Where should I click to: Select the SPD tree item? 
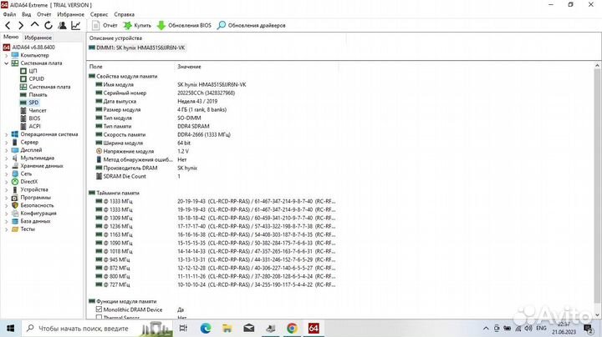click(29, 103)
